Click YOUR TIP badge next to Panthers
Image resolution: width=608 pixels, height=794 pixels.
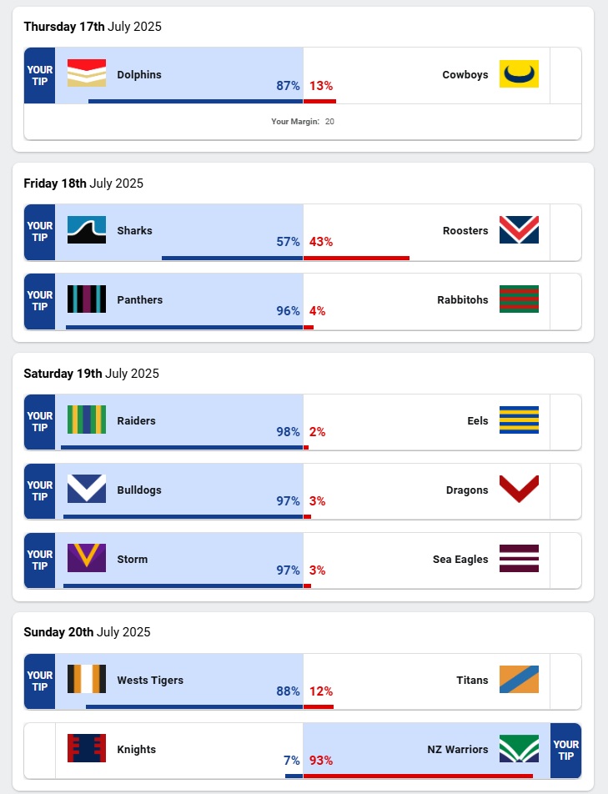(x=40, y=300)
